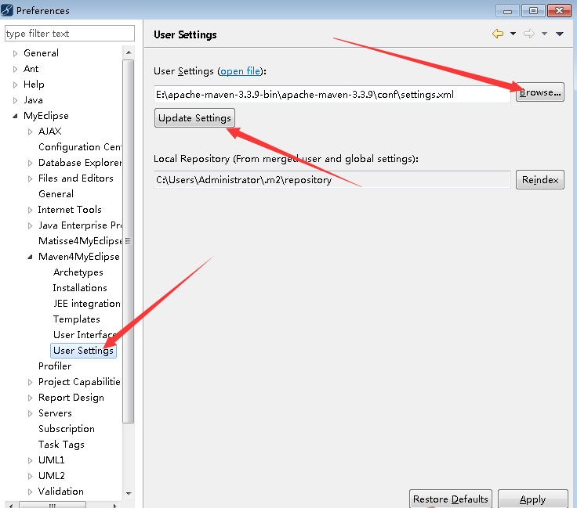577x508 pixels.
Task: Expand the Project Capabilities node
Action: point(30,383)
